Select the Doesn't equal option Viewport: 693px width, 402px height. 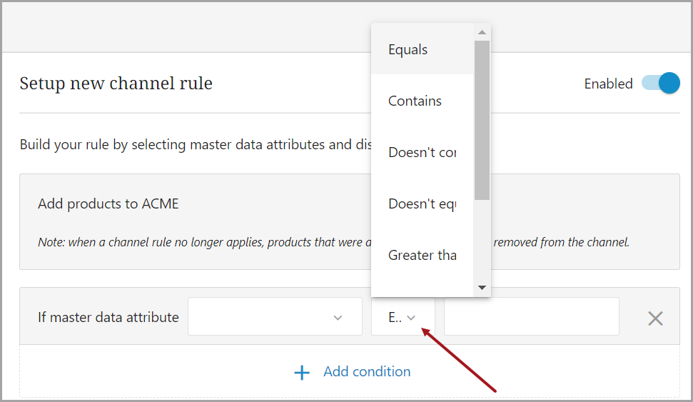click(x=422, y=203)
